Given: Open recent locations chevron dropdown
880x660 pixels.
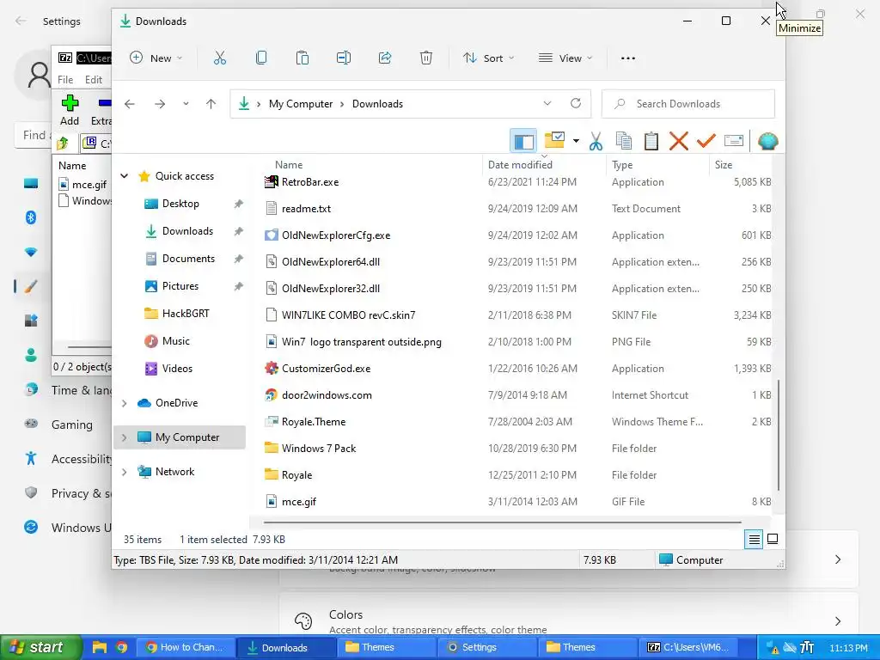Looking at the screenshot, I should point(186,104).
